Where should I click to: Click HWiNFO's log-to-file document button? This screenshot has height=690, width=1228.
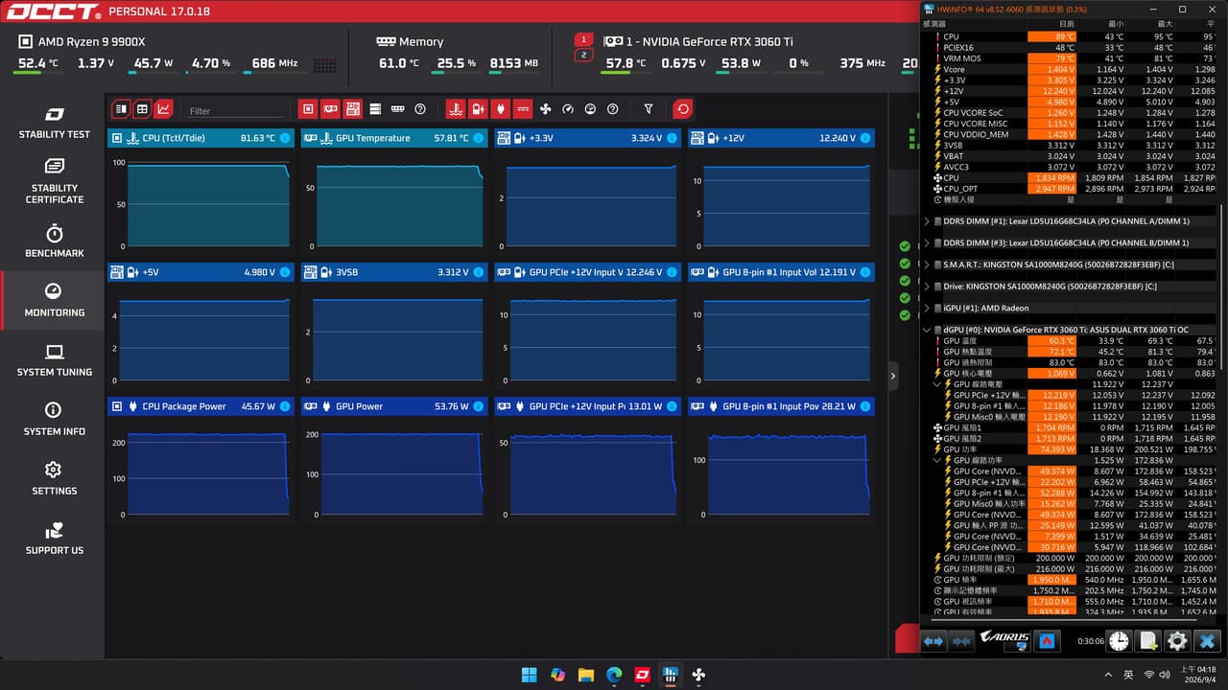coord(1147,641)
